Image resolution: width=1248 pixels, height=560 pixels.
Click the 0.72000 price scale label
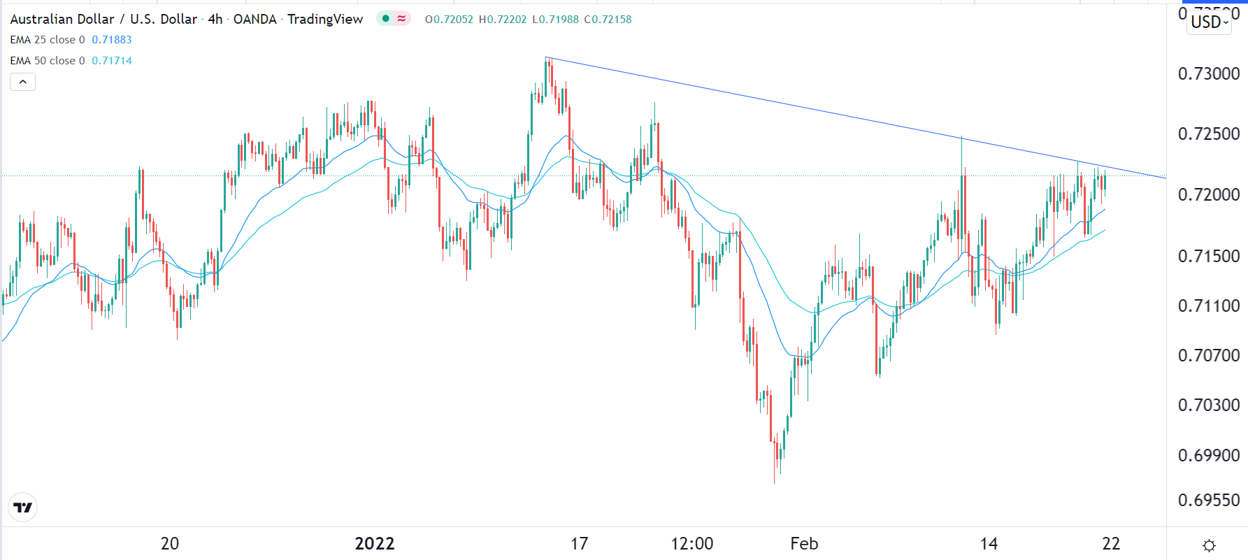(1209, 194)
